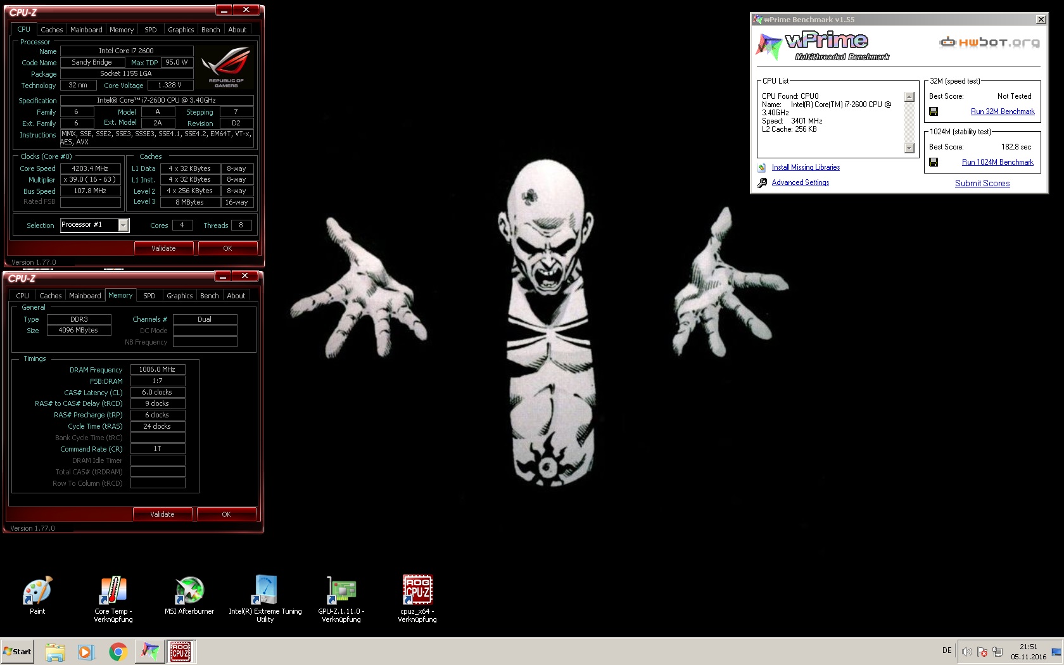
Task: Click OK in top CPU-Z window
Action: (227, 248)
